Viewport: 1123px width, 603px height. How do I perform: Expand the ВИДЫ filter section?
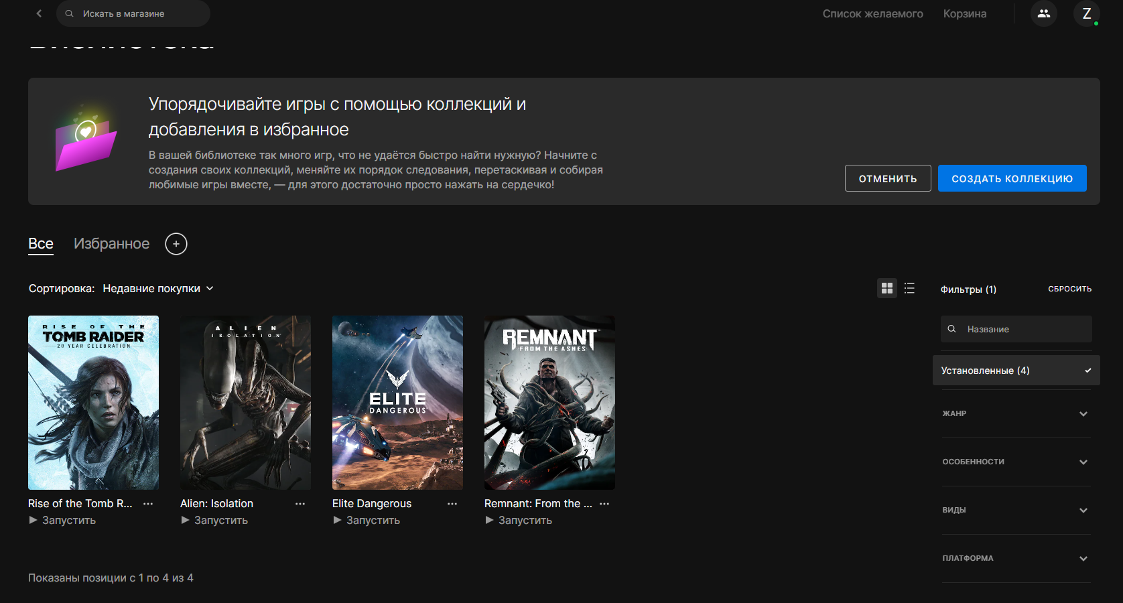(x=1016, y=510)
